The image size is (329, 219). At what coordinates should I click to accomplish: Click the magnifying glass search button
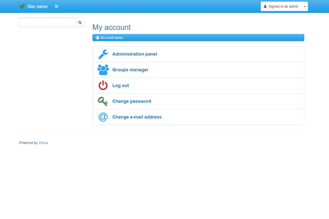[x=80, y=22]
